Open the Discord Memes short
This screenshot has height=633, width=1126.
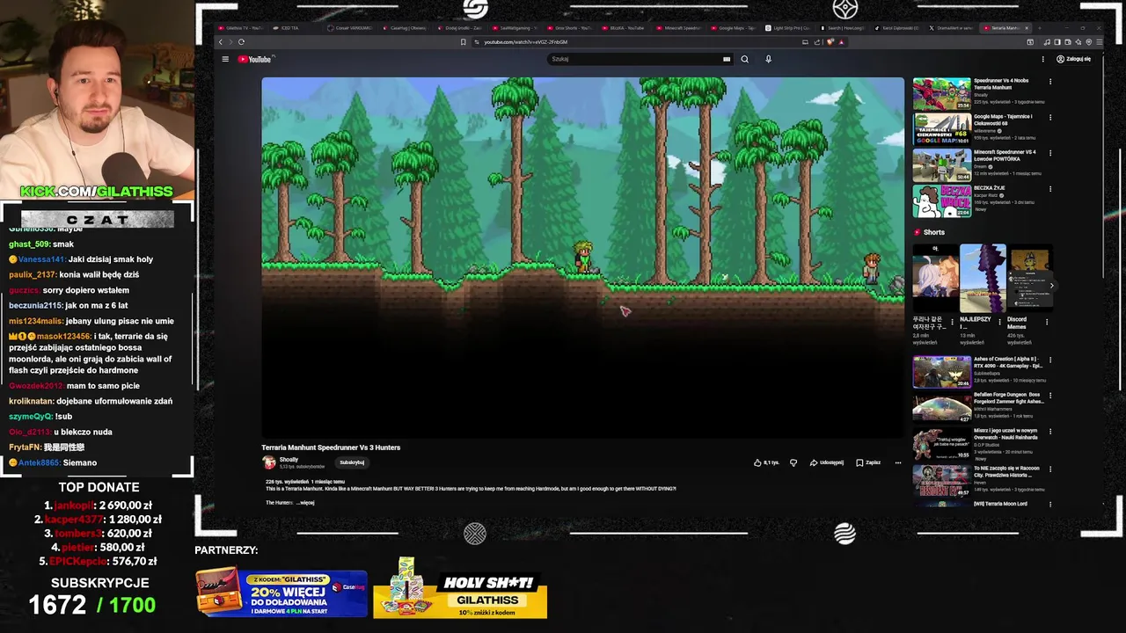click(x=1030, y=279)
